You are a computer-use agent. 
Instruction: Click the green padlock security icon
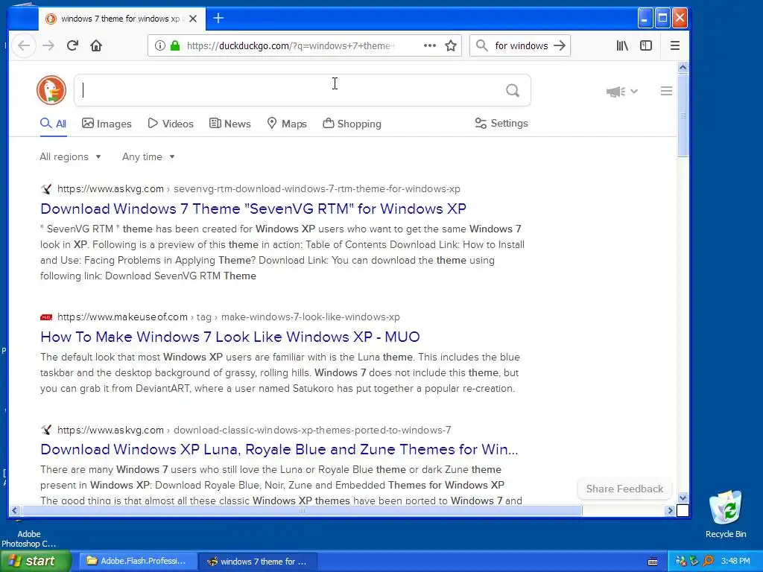[x=175, y=45]
